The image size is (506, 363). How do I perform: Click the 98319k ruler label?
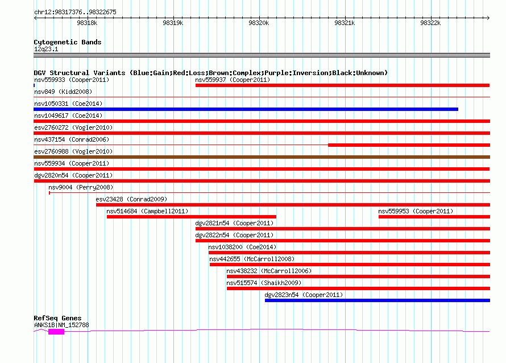coord(173,23)
